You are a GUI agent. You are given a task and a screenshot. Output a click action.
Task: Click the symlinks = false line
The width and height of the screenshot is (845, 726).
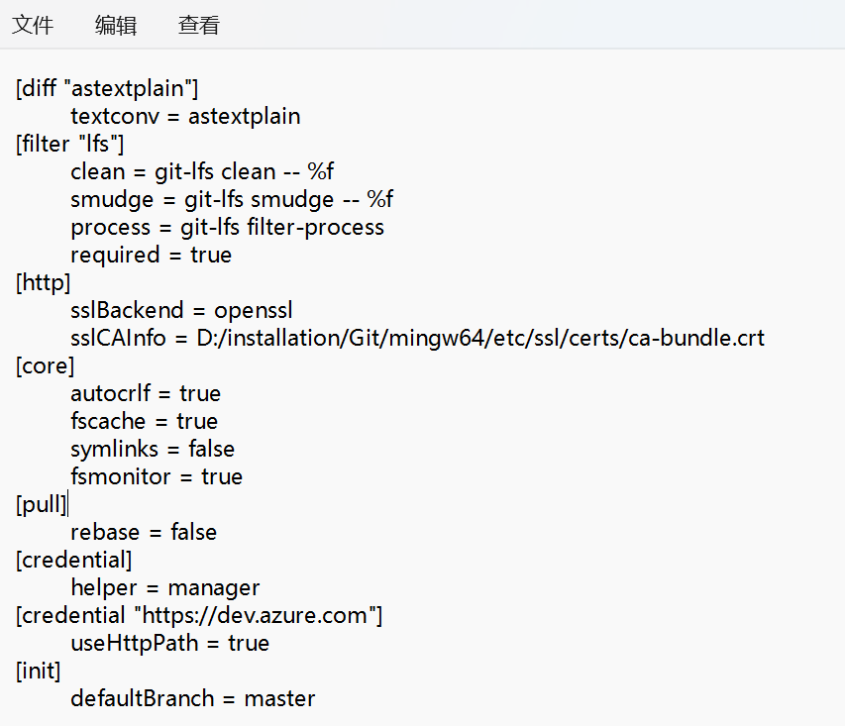pos(153,450)
